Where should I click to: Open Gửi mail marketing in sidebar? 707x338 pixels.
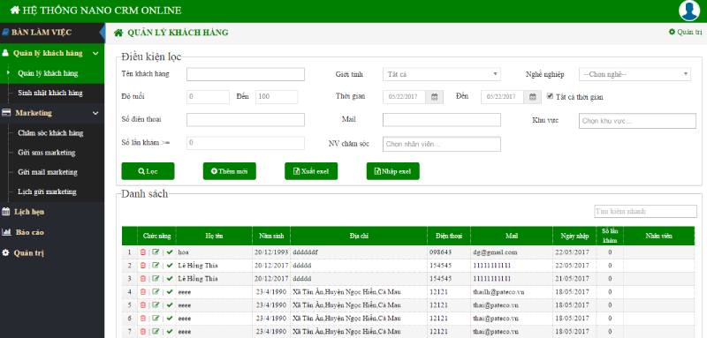[48, 172]
